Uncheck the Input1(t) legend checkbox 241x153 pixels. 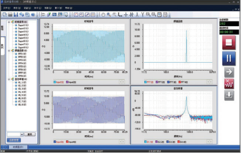tap(55, 82)
